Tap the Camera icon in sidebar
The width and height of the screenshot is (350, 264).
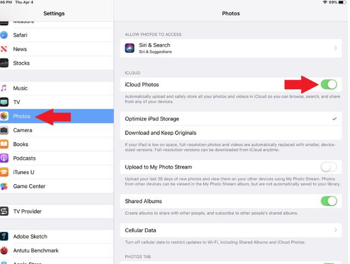[4, 130]
